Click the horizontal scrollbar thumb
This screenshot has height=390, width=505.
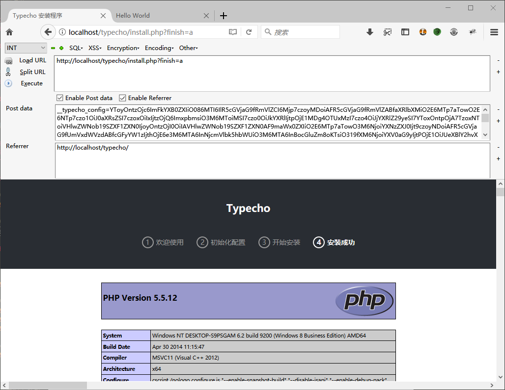coord(48,385)
